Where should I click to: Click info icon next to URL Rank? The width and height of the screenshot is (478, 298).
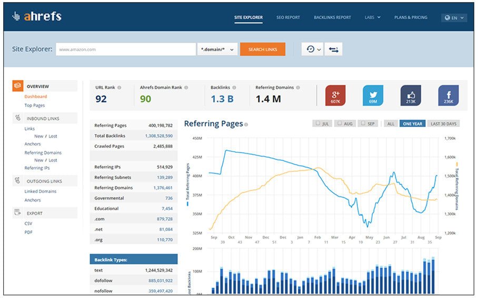click(x=119, y=88)
